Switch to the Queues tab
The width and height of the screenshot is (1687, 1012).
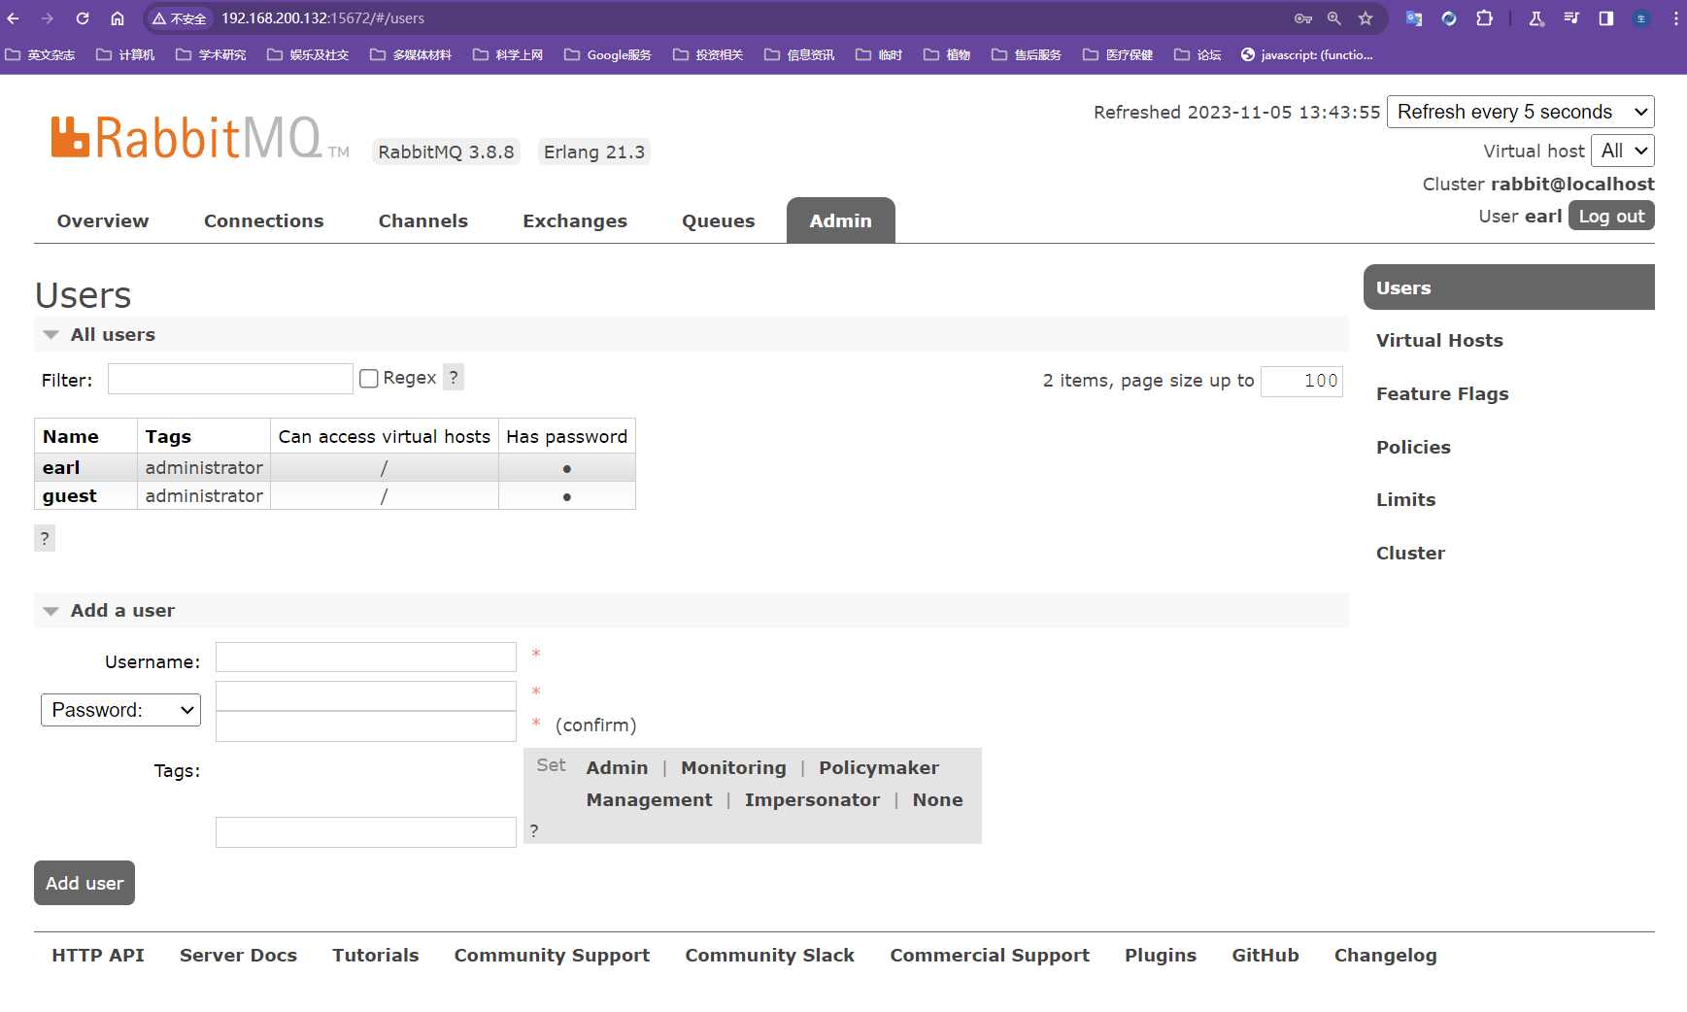[x=718, y=220]
